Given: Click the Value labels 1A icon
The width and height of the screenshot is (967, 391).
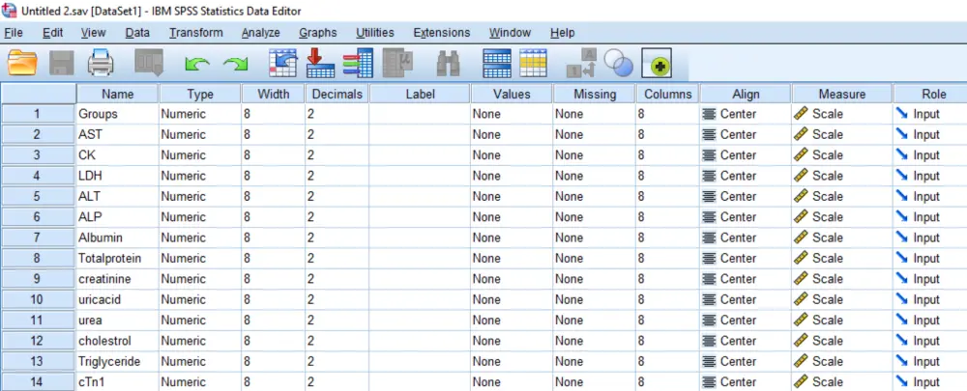Looking at the screenshot, I should tap(581, 63).
